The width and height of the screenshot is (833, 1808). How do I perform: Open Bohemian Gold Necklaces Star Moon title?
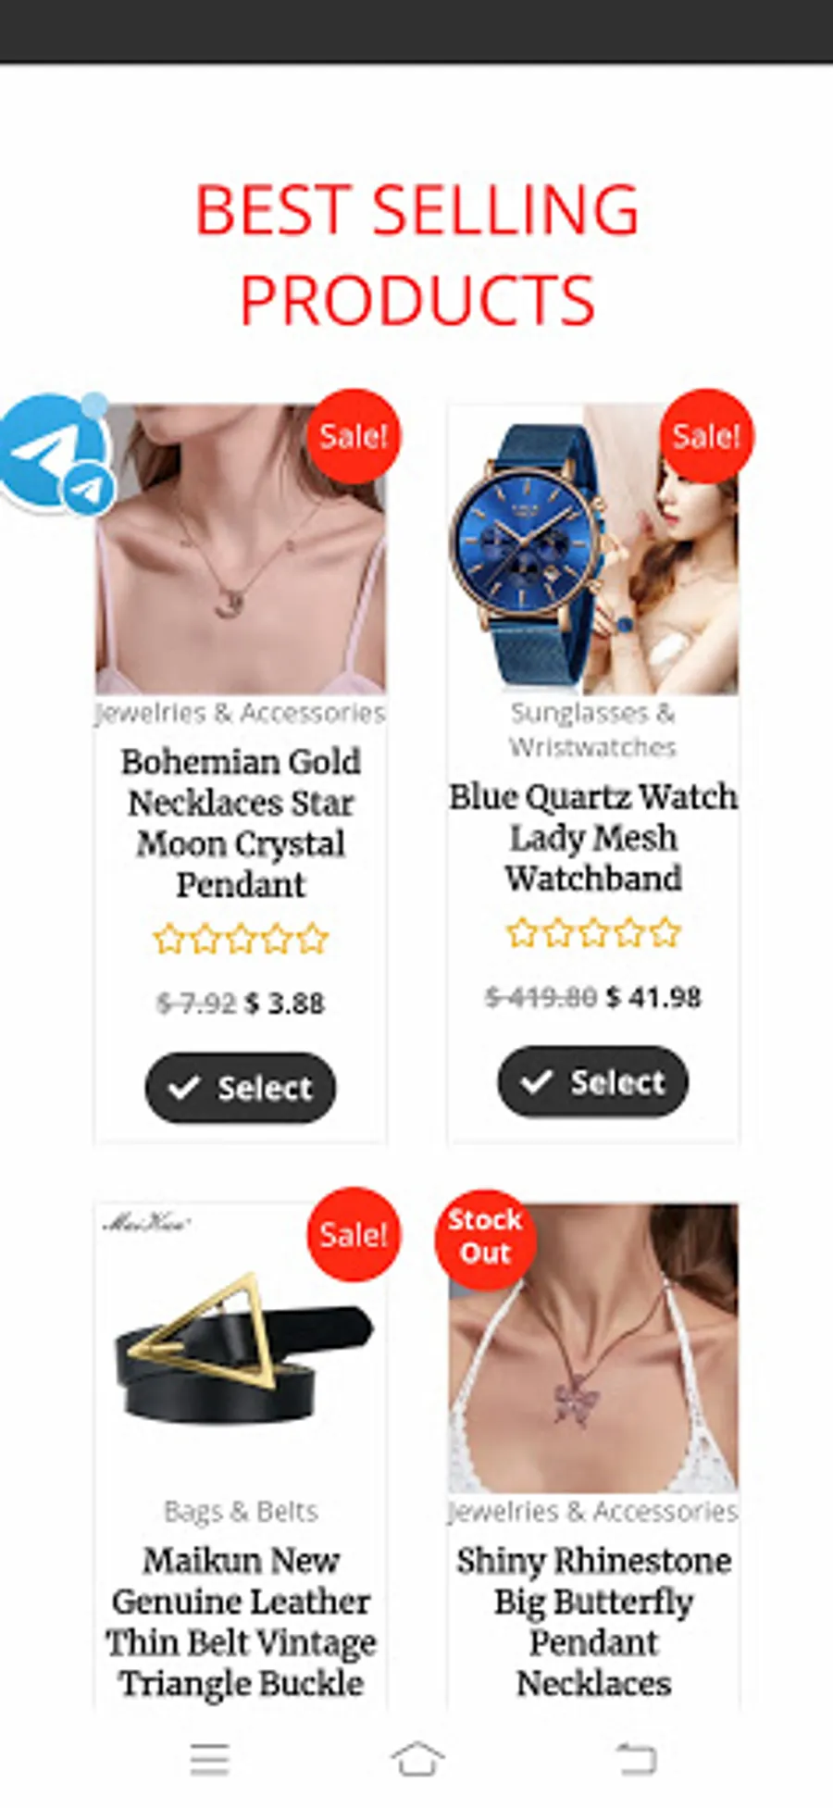click(241, 823)
